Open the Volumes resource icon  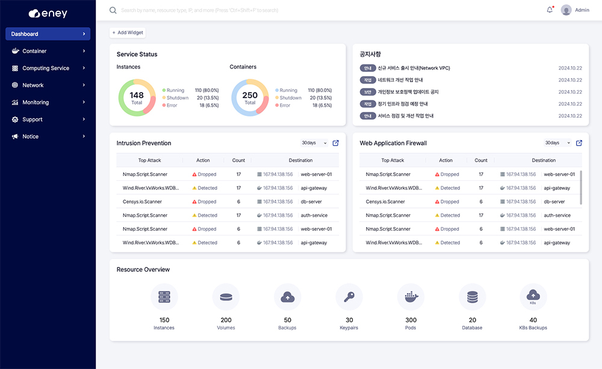coord(226,297)
